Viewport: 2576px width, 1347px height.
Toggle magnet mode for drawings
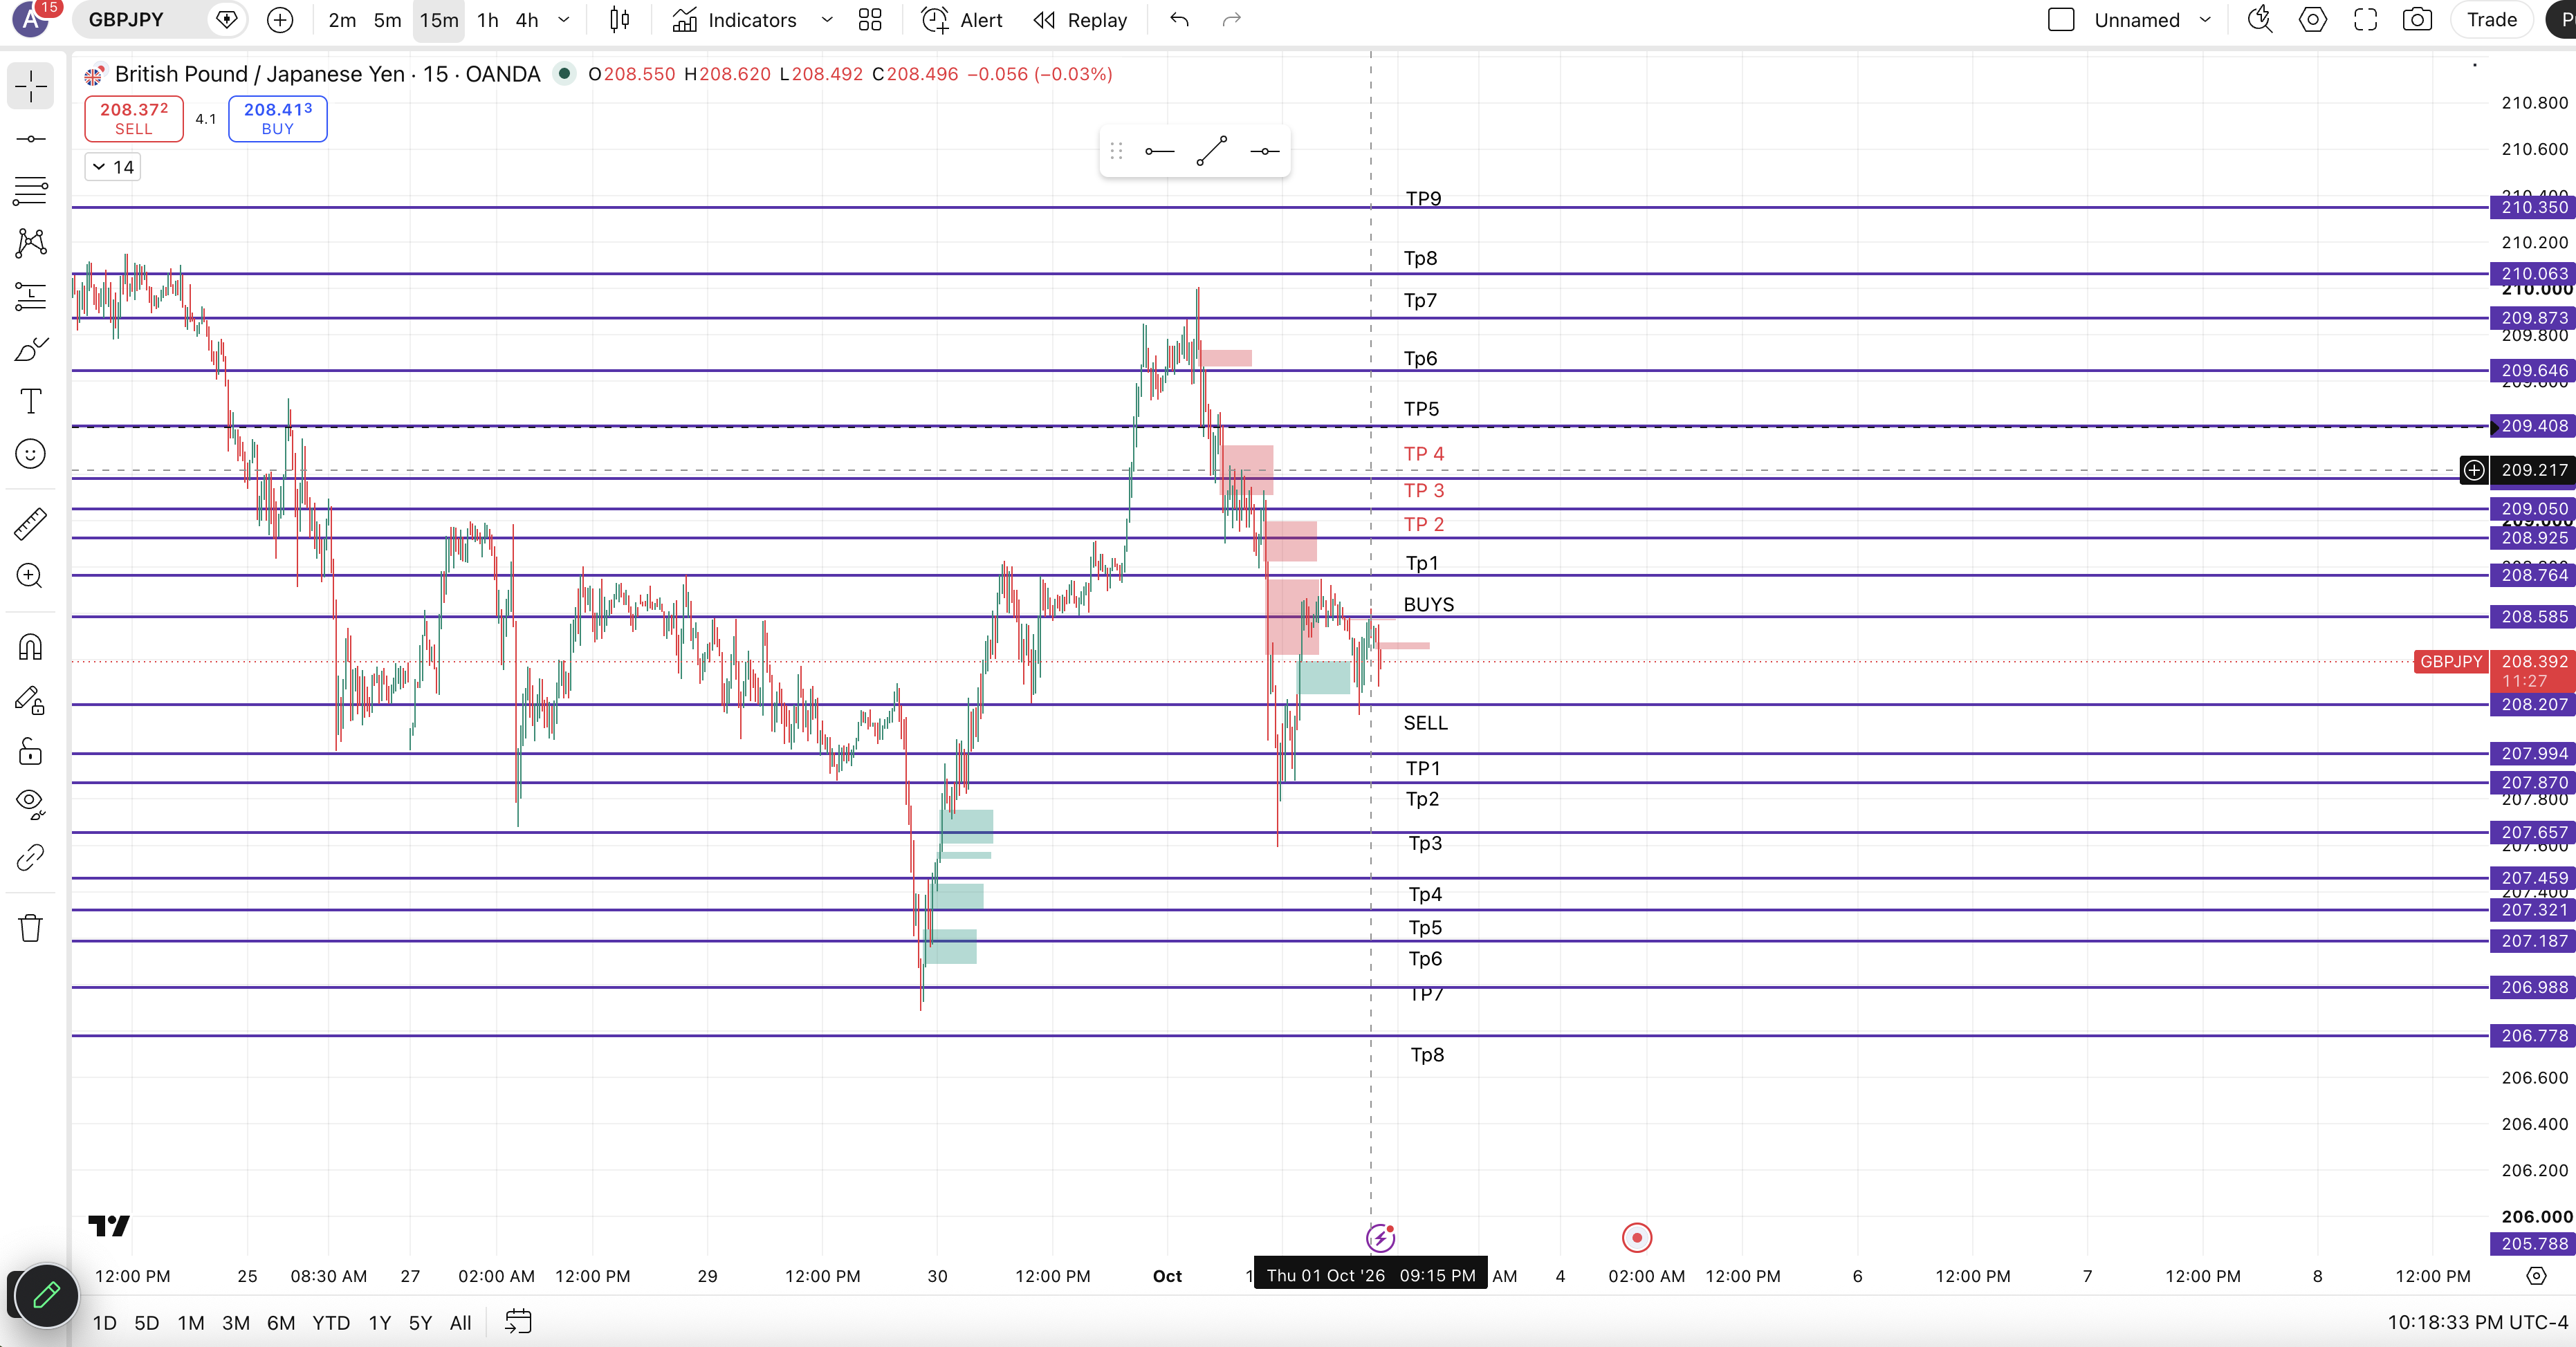(31, 647)
